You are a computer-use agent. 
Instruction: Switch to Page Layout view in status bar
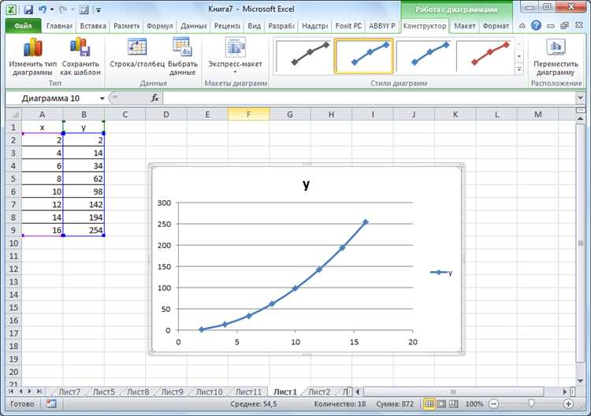[x=441, y=404]
